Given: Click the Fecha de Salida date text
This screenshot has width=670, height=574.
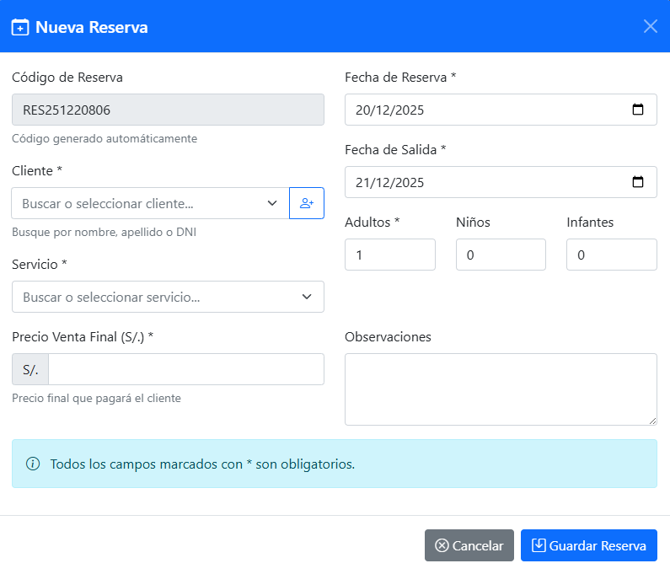Looking at the screenshot, I should 389,182.
